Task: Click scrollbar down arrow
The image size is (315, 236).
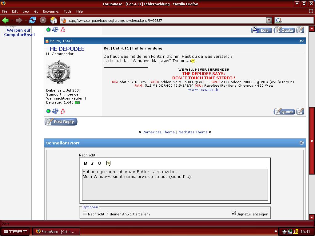Action: coord(312,217)
